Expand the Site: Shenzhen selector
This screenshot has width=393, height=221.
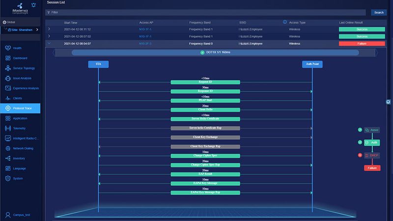coord(37,30)
